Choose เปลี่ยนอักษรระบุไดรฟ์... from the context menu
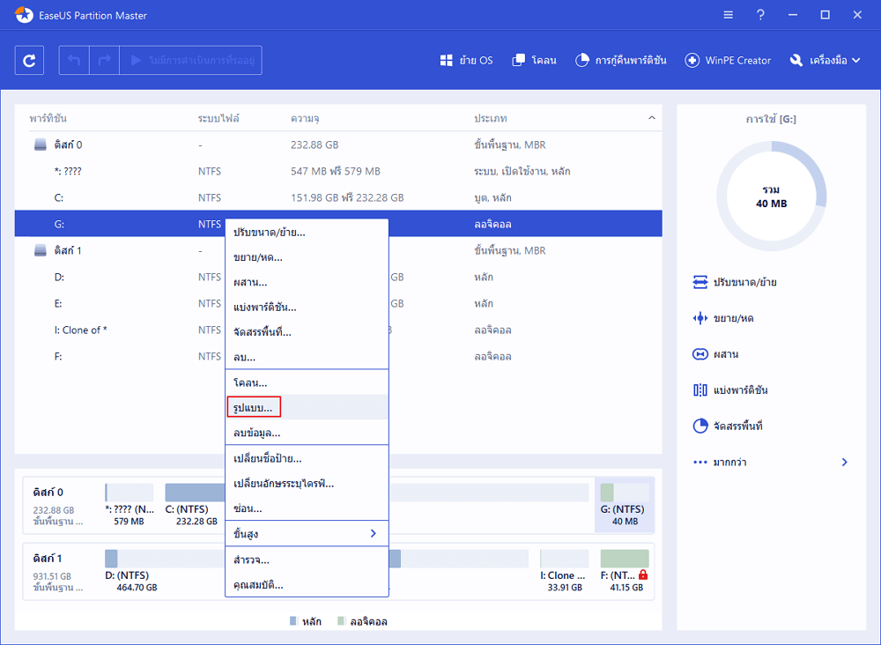This screenshot has height=645, width=881. [x=307, y=483]
